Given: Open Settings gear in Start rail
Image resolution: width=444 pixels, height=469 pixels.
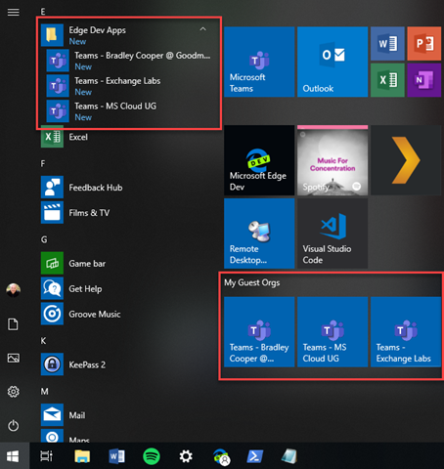Looking at the screenshot, I should tap(14, 392).
